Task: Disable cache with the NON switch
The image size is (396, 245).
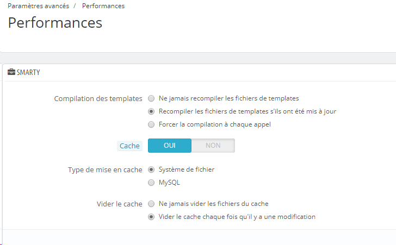Action: tap(213, 146)
